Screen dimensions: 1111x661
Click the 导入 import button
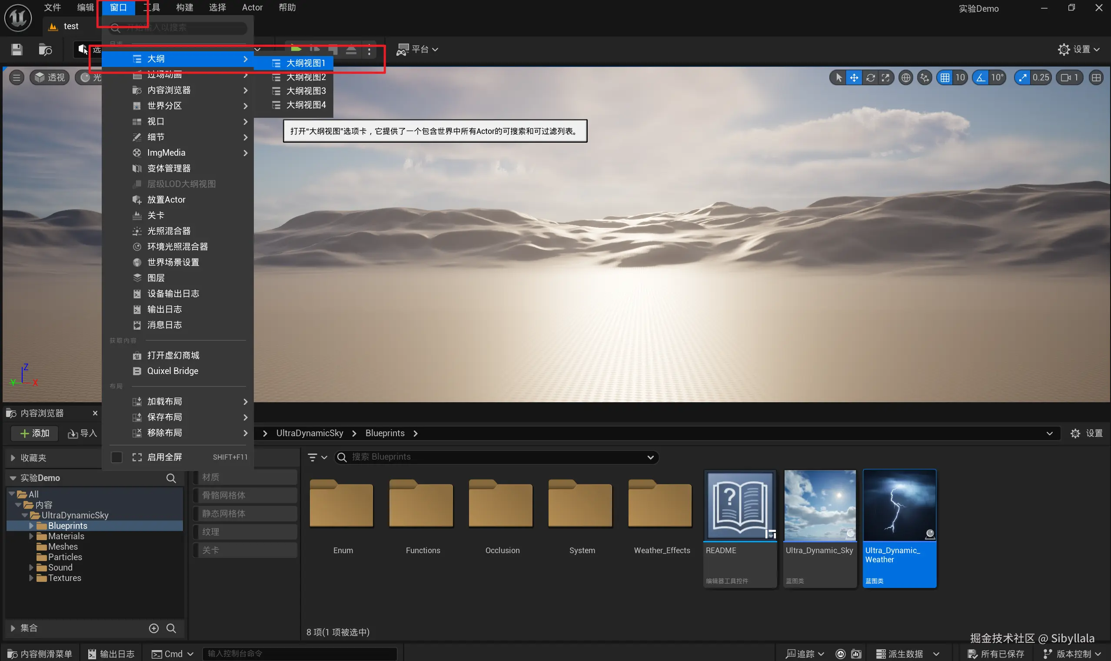[x=82, y=434]
